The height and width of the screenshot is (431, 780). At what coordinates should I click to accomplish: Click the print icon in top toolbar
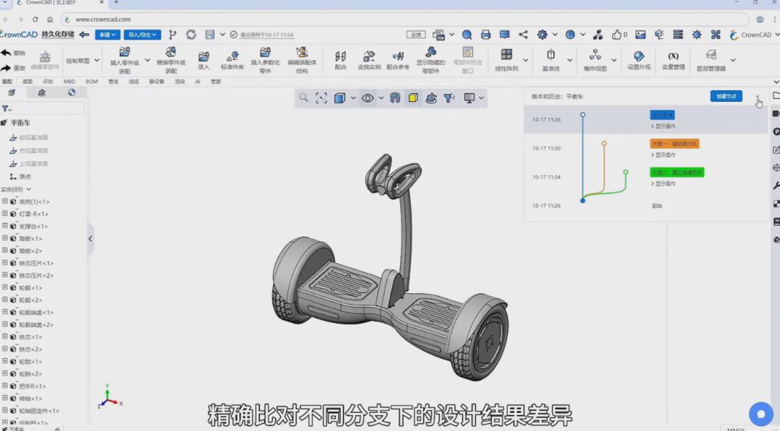[485, 35]
